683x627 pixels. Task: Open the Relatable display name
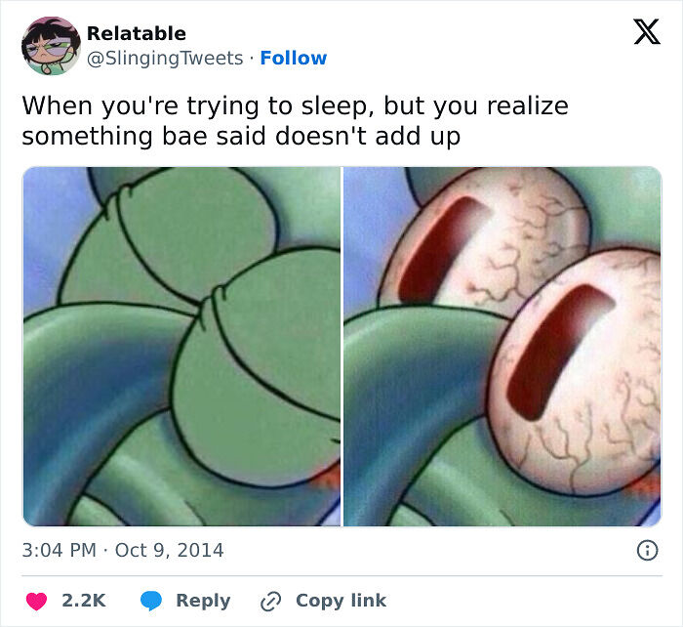coord(137,33)
